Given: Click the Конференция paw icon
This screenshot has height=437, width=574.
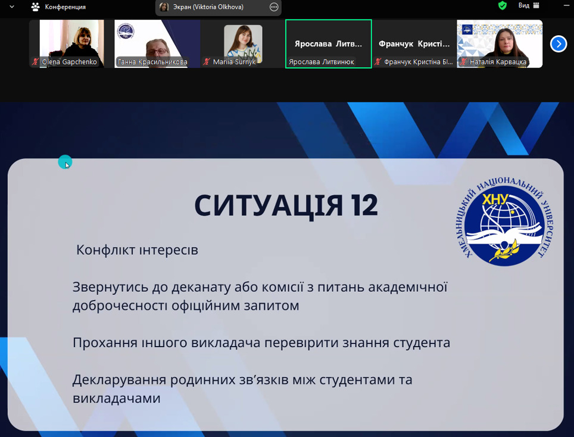Looking at the screenshot, I should click(x=35, y=7).
